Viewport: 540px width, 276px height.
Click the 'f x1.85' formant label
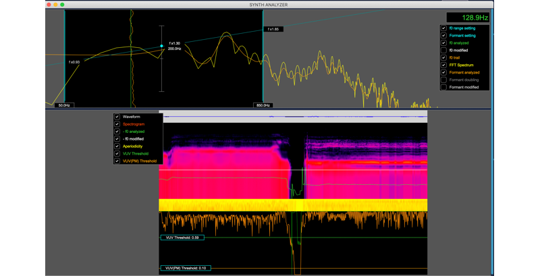point(273,29)
